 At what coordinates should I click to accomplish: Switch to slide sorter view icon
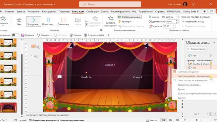pos(171,120)
